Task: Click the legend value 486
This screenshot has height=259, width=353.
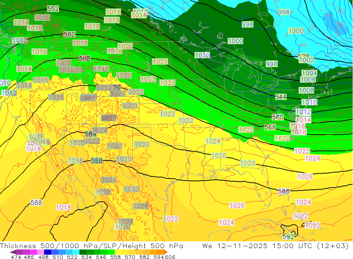Action: click(29, 257)
